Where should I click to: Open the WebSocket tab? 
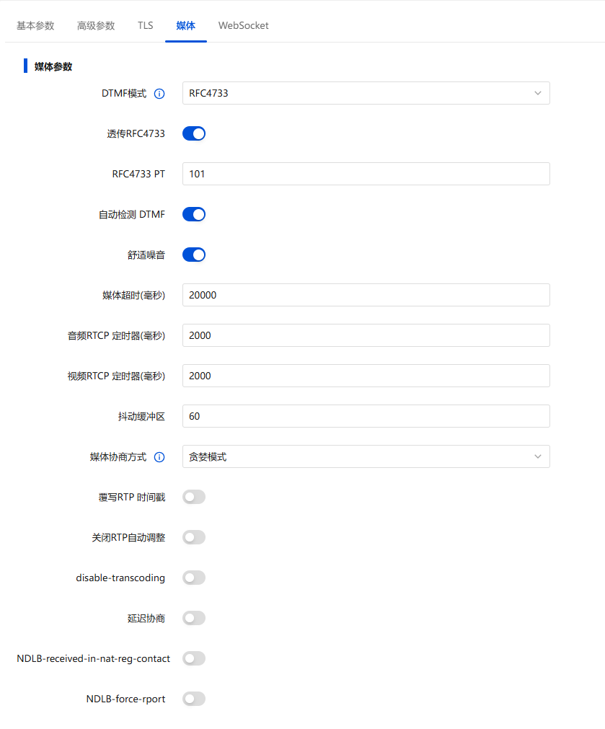click(x=243, y=25)
